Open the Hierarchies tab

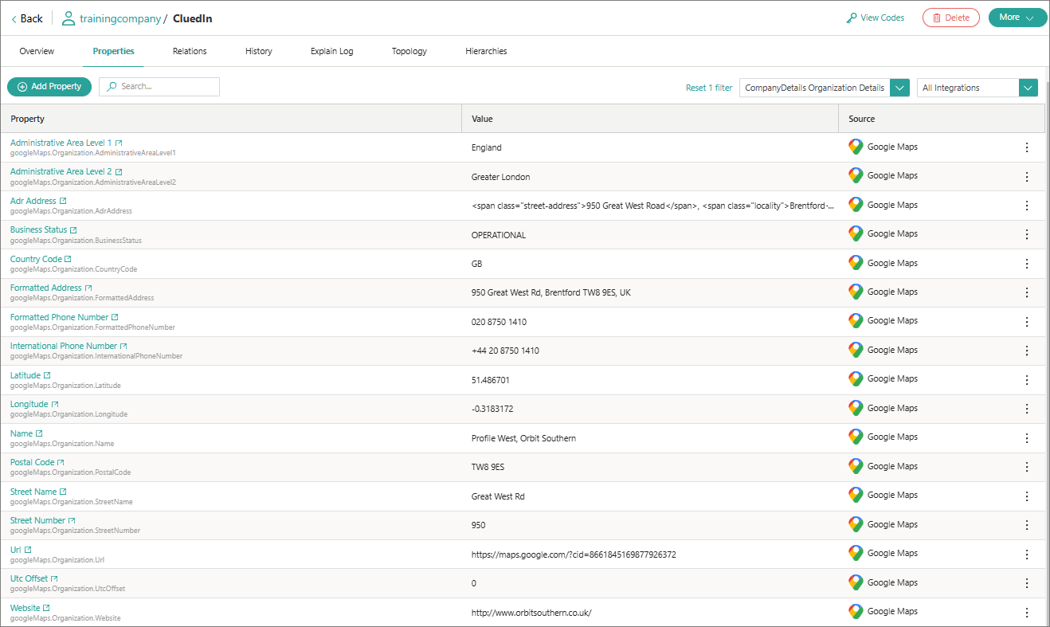(x=486, y=51)
